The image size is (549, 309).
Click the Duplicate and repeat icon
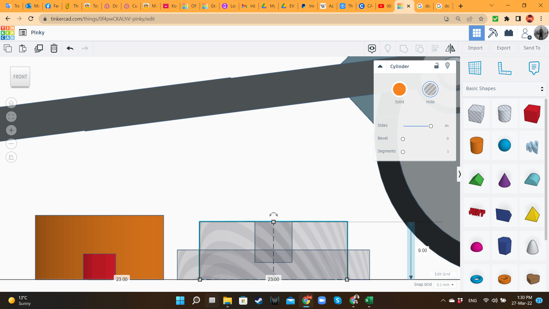(38, 48)
